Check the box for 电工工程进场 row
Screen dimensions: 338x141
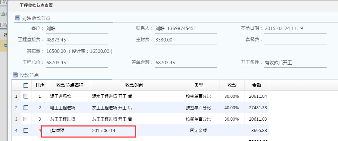click(x=26, y=108)
